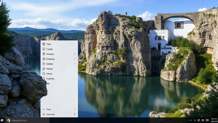Select the seventh context menu entry
The height and width of the screenshot is (123, 218).
tap(59, 74)
